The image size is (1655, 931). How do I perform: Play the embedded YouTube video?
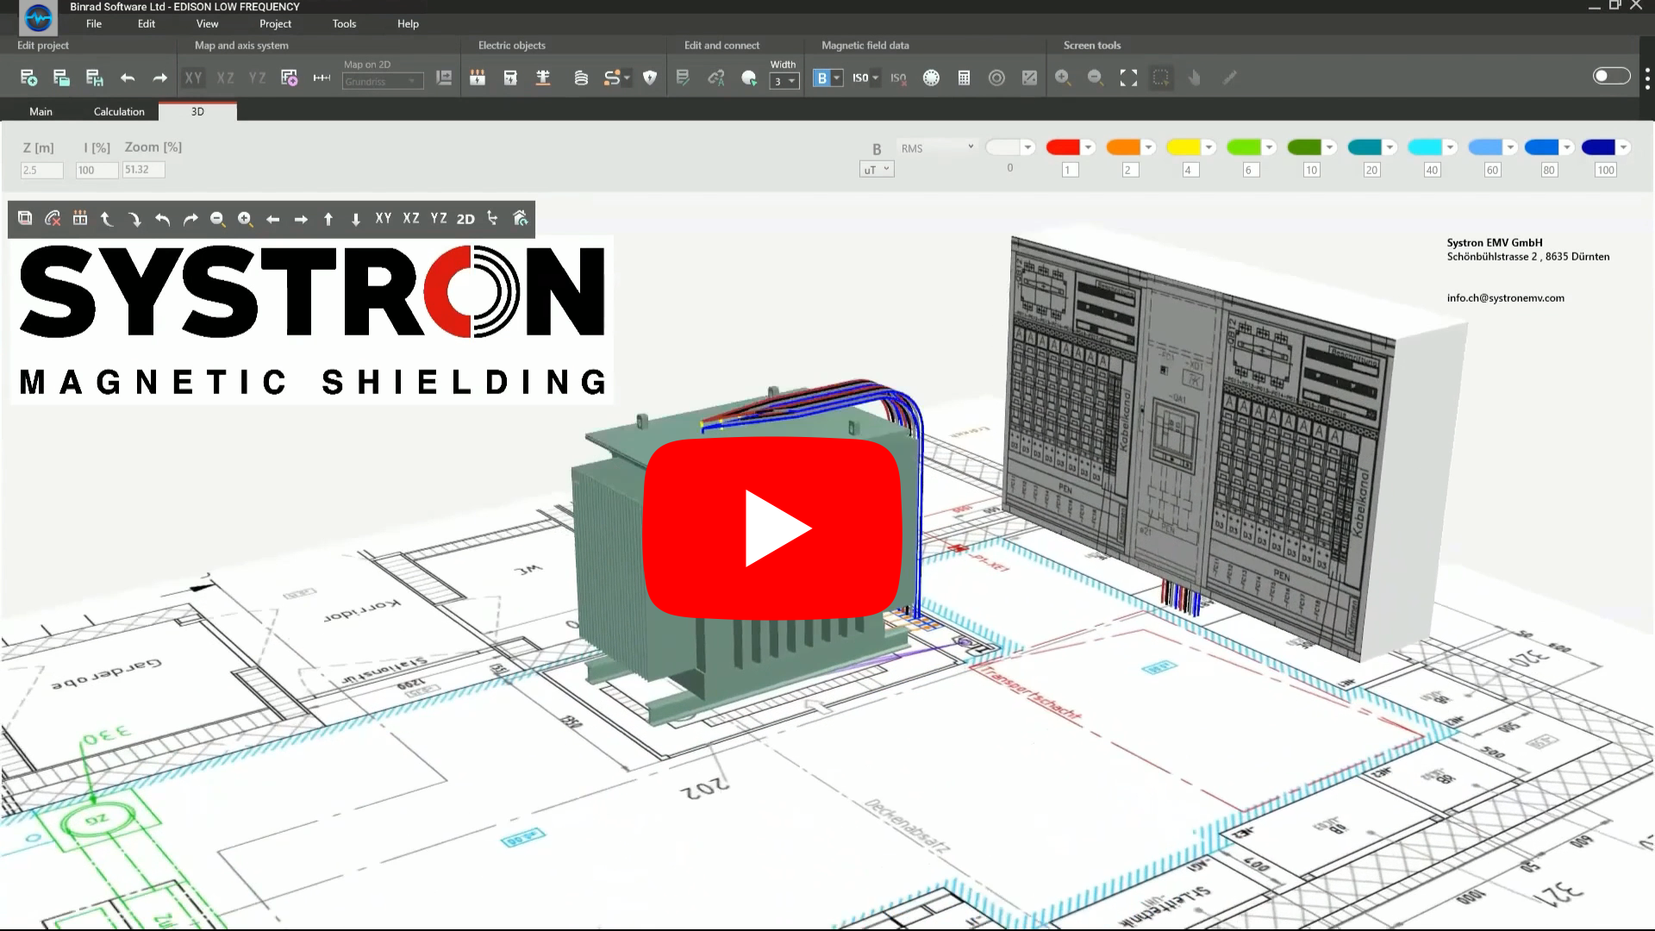pos(774,528)
